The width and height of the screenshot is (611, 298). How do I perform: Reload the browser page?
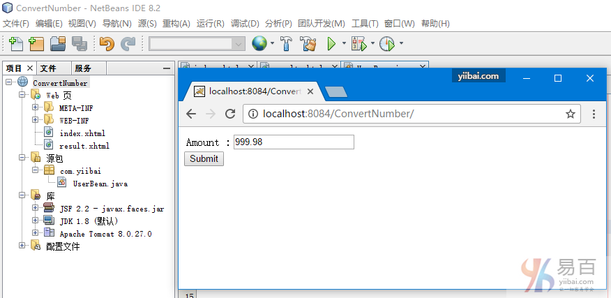tap(229, 114)
